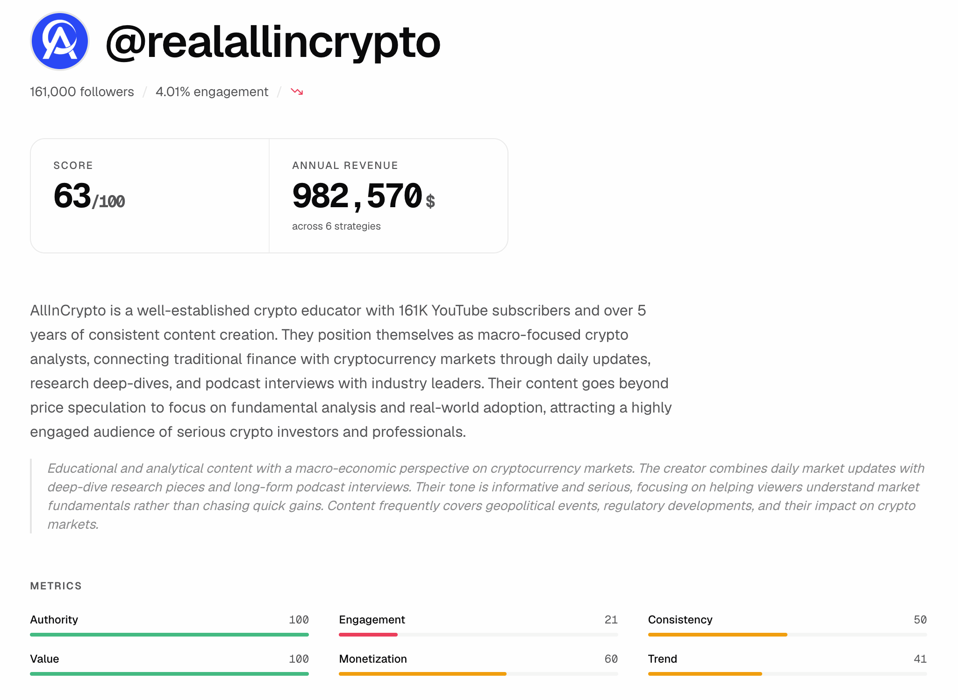
Task: Click the Value green progress bar
Action: (169, 674)
